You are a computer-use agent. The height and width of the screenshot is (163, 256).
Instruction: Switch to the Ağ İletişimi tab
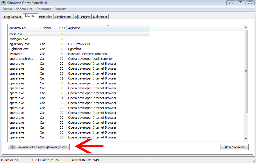82,17
